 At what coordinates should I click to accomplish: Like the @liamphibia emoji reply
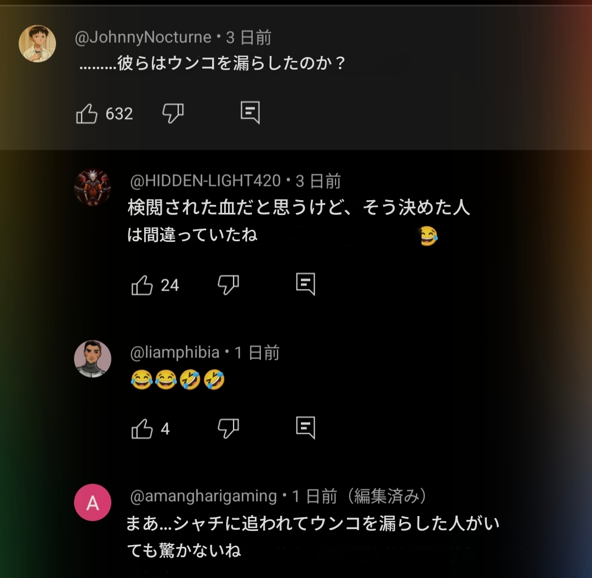pyautogui.click(x=142, y=428)
